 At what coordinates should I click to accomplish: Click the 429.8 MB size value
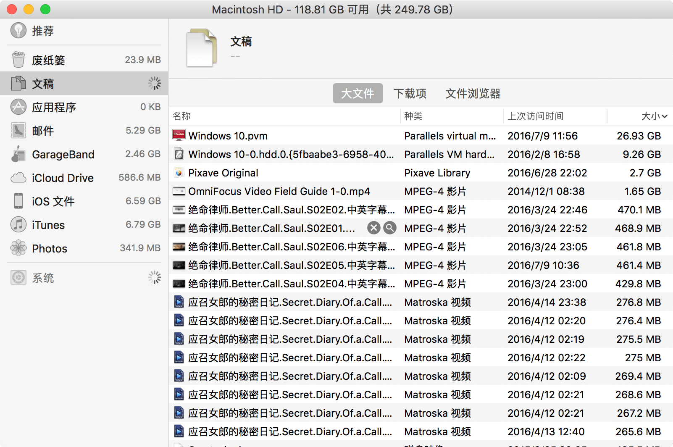[x=638, y=284]
